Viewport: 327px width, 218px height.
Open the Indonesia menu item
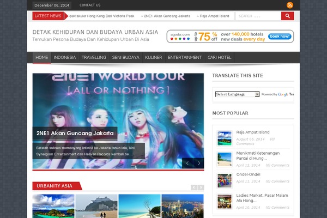(x=65, y=58)
